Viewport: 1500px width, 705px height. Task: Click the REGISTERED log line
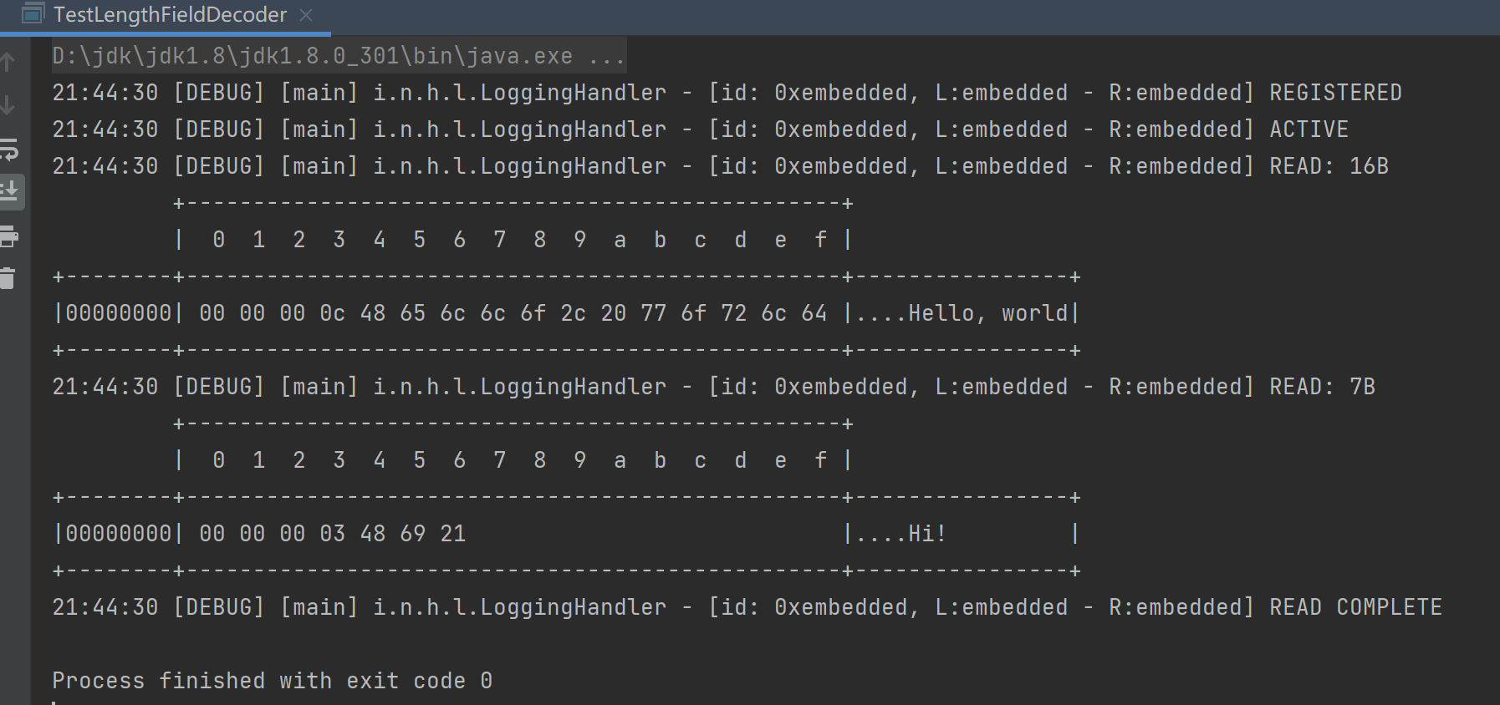(x=726, y=93)
